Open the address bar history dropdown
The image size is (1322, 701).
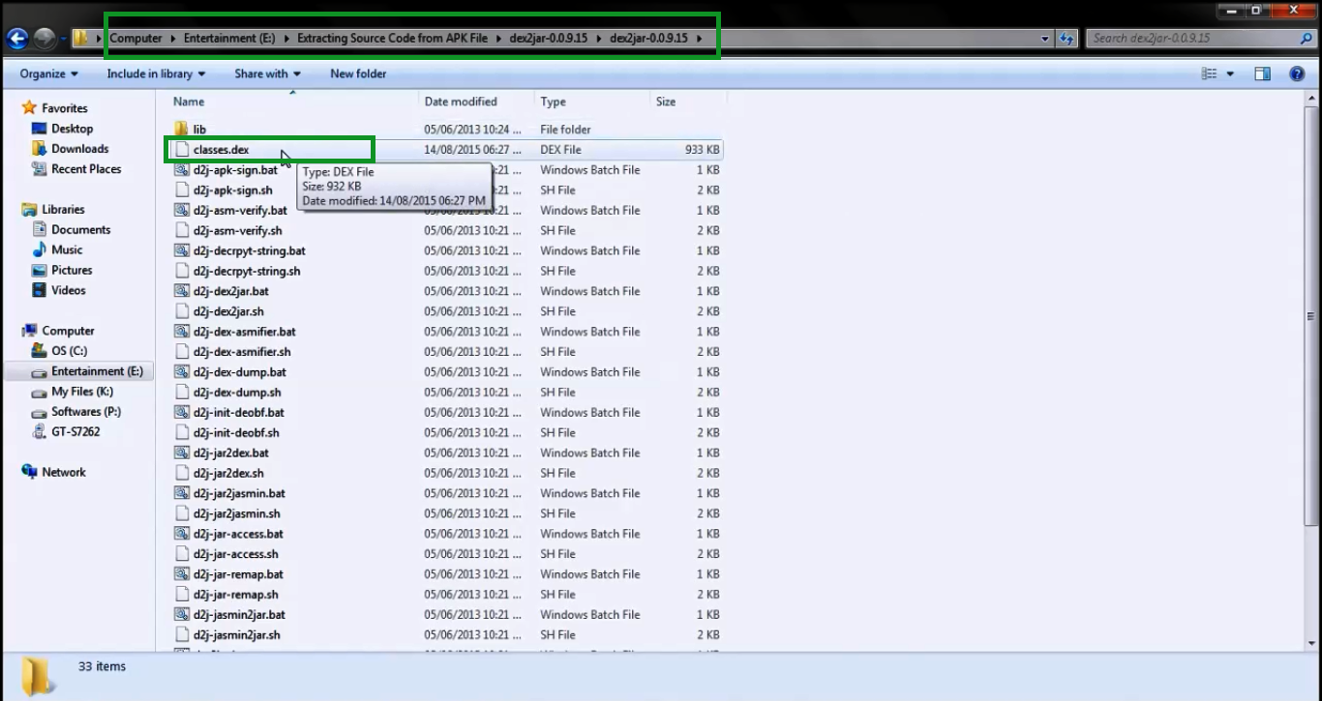[x=1044, y=37]
